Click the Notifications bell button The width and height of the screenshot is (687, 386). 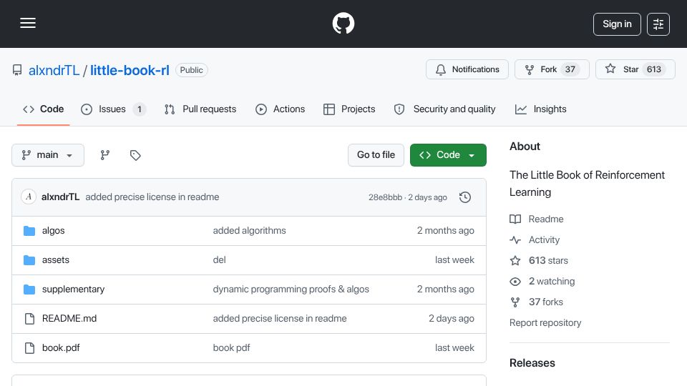tap(467, 69)
